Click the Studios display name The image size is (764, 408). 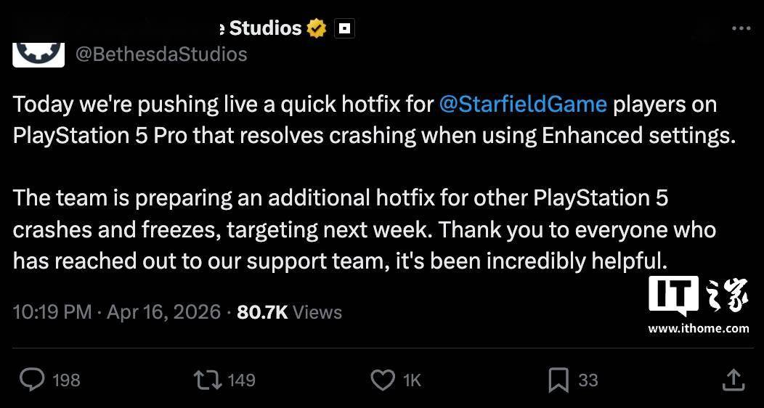click(264, 28)
